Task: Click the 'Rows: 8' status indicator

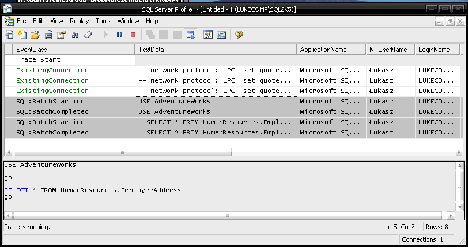Action: [437, 227]
